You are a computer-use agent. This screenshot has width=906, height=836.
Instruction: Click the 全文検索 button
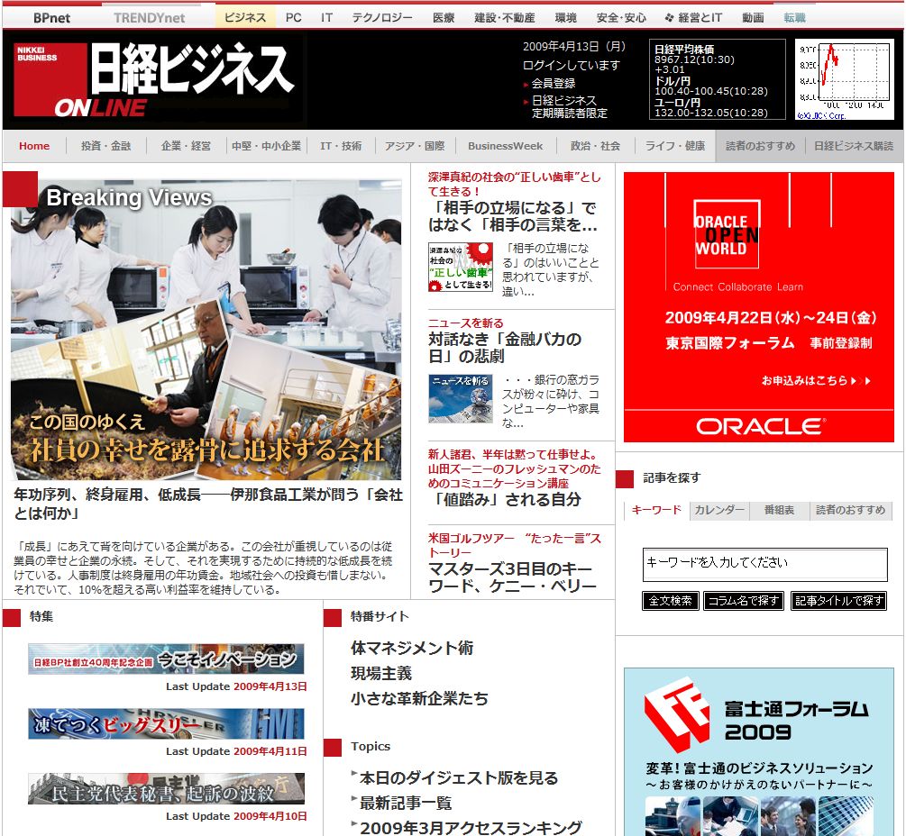click(x=670, y=601)
